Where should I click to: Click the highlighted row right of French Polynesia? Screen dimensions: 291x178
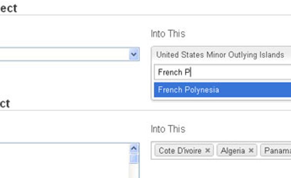point(255,90)
